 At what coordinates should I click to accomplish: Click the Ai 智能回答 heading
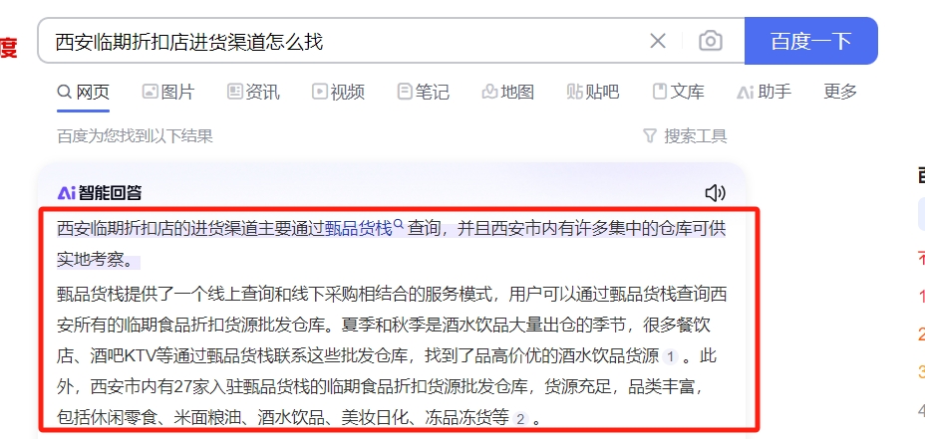[99, 193]
